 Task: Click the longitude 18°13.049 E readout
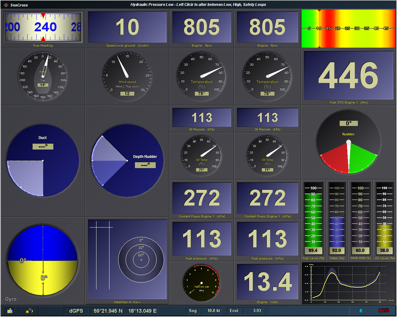[142, 311]
